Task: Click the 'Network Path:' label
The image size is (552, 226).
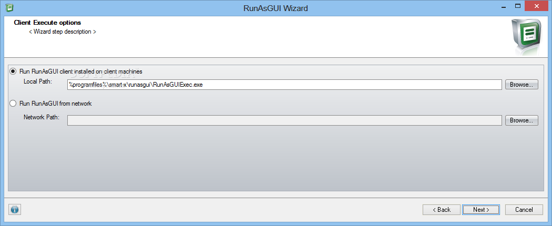Action: [x=42, y=117]
